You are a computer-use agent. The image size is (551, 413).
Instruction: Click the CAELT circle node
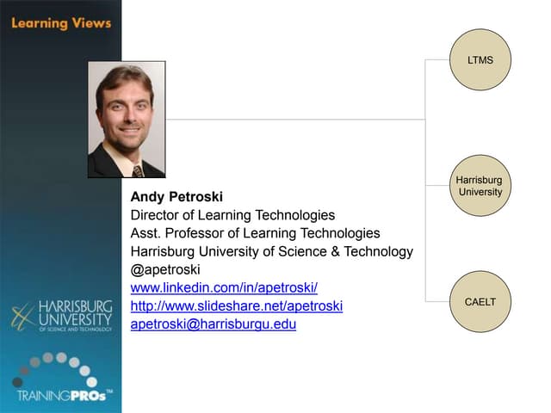[480, 301]
